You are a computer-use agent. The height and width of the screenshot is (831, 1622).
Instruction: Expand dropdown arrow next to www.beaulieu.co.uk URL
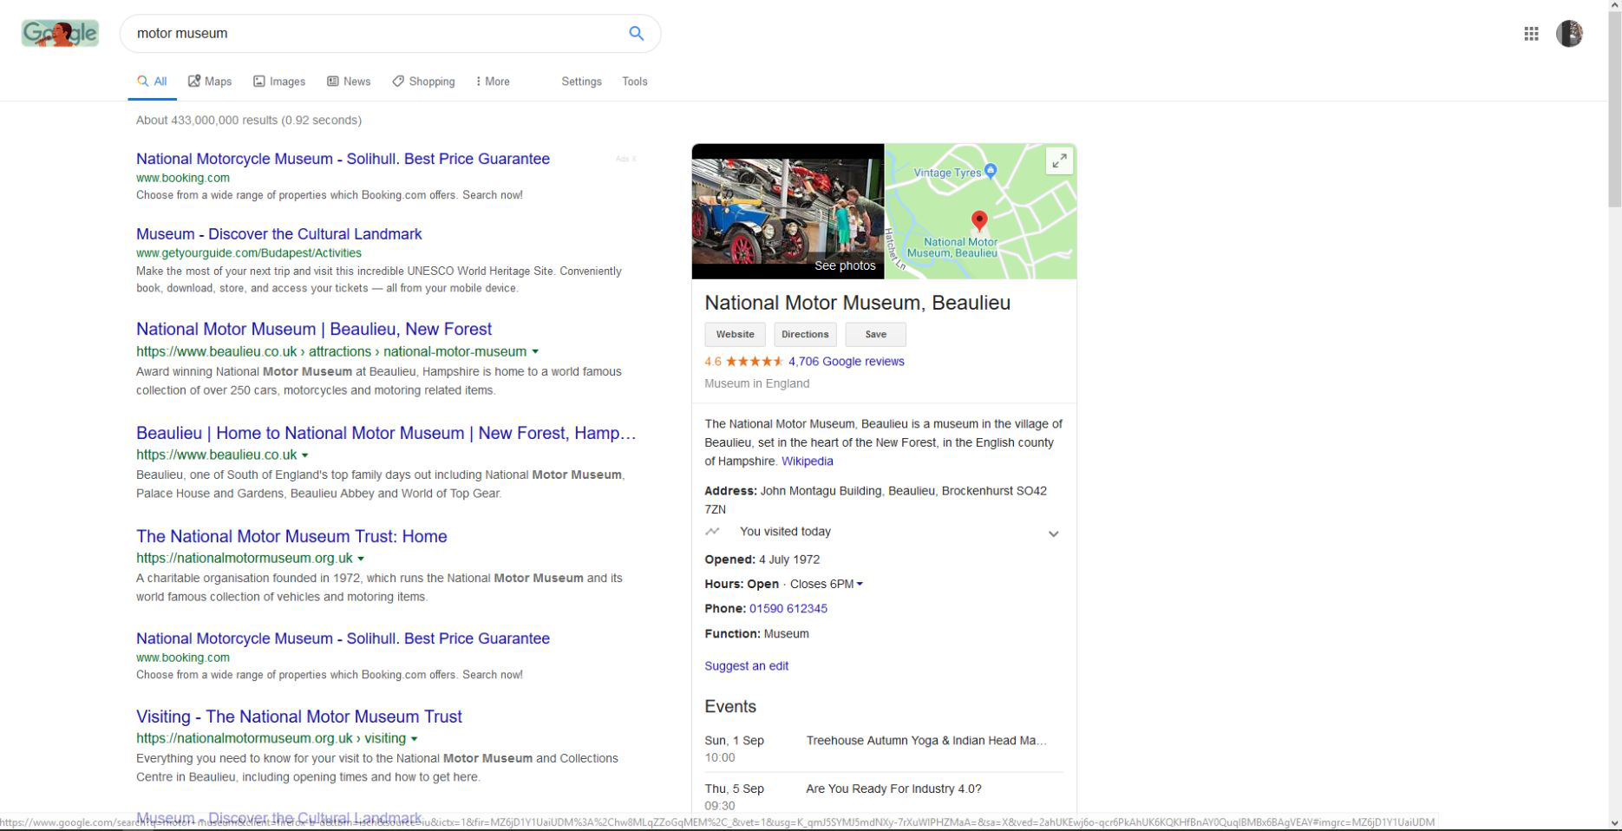tap(305, 455)
